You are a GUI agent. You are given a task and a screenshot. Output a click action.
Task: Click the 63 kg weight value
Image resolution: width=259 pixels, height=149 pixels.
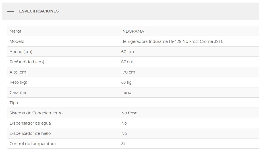[126, 82]
